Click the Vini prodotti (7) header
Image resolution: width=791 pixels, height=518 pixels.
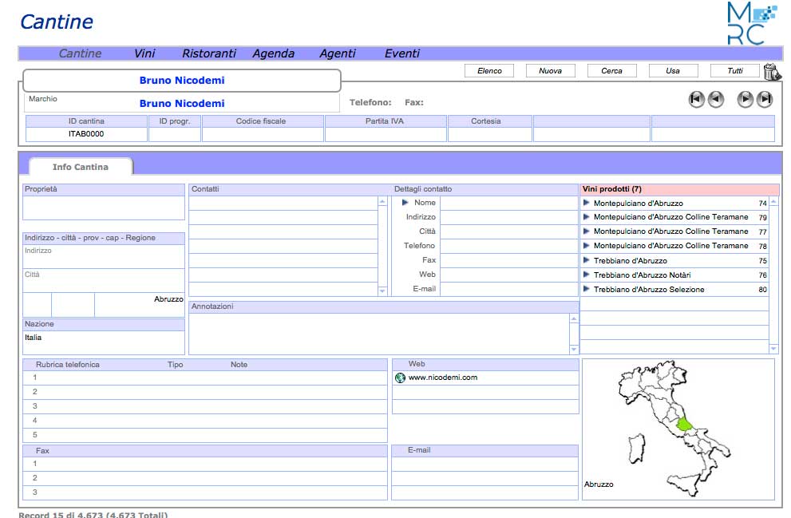pos(679,189)
